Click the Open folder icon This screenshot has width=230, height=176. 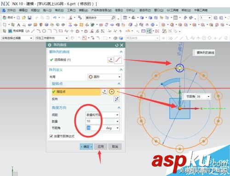[24, 18]
